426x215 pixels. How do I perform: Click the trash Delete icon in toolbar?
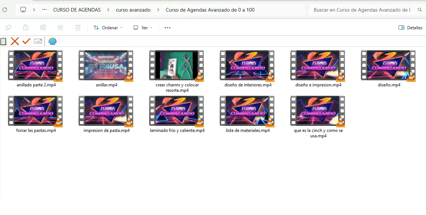[78, 27]
